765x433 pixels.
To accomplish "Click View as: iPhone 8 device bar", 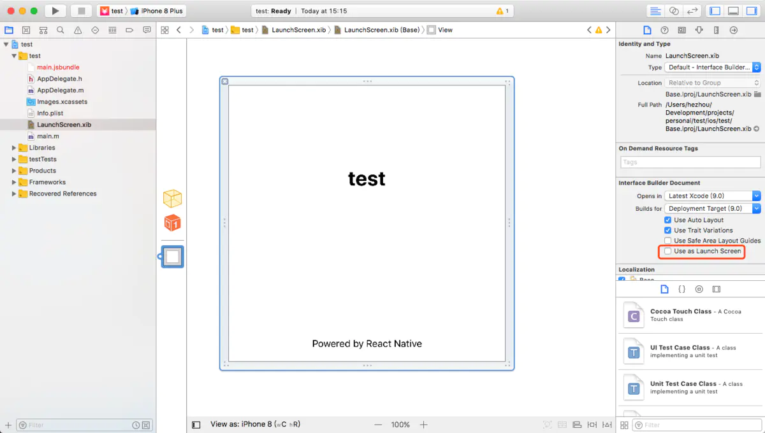I will coord(255,424).
